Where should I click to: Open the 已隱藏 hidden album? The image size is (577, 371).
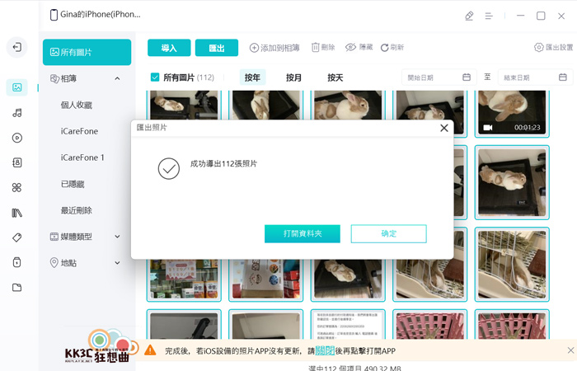click(73, 184)
